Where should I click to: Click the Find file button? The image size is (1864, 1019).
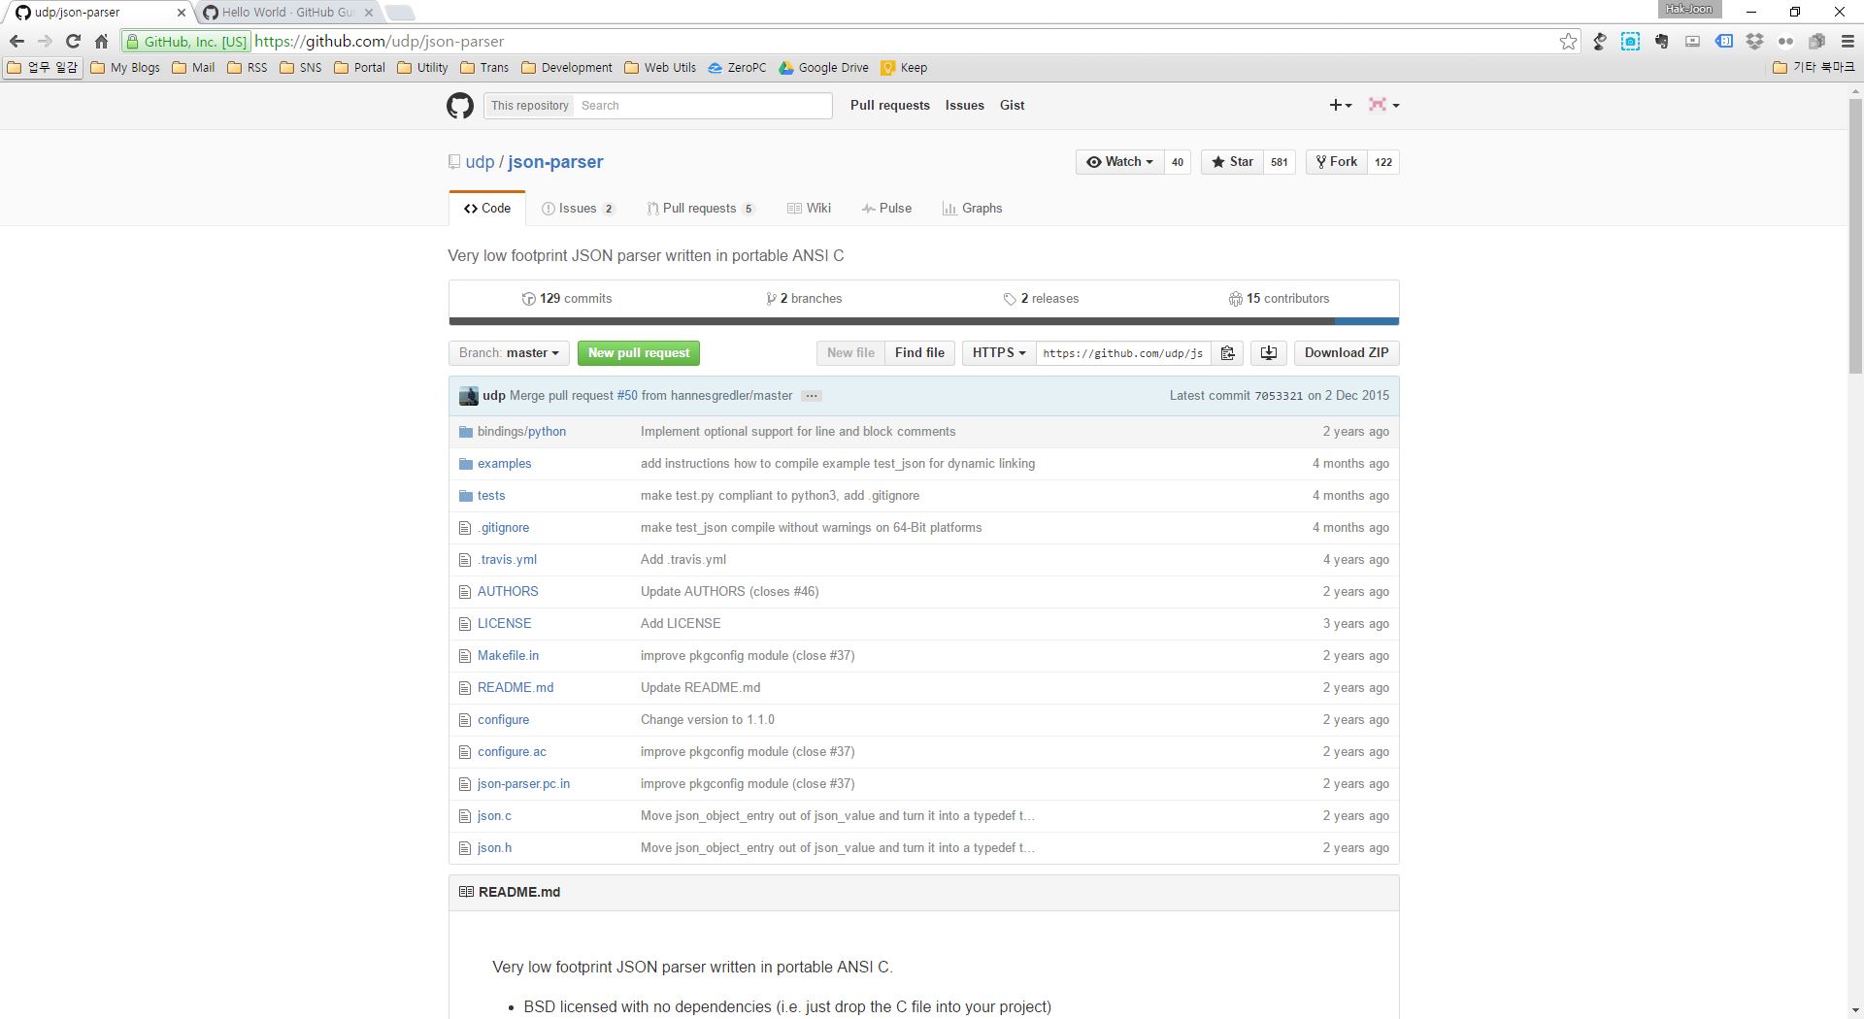pyautogui.click(x=919, y=353)
